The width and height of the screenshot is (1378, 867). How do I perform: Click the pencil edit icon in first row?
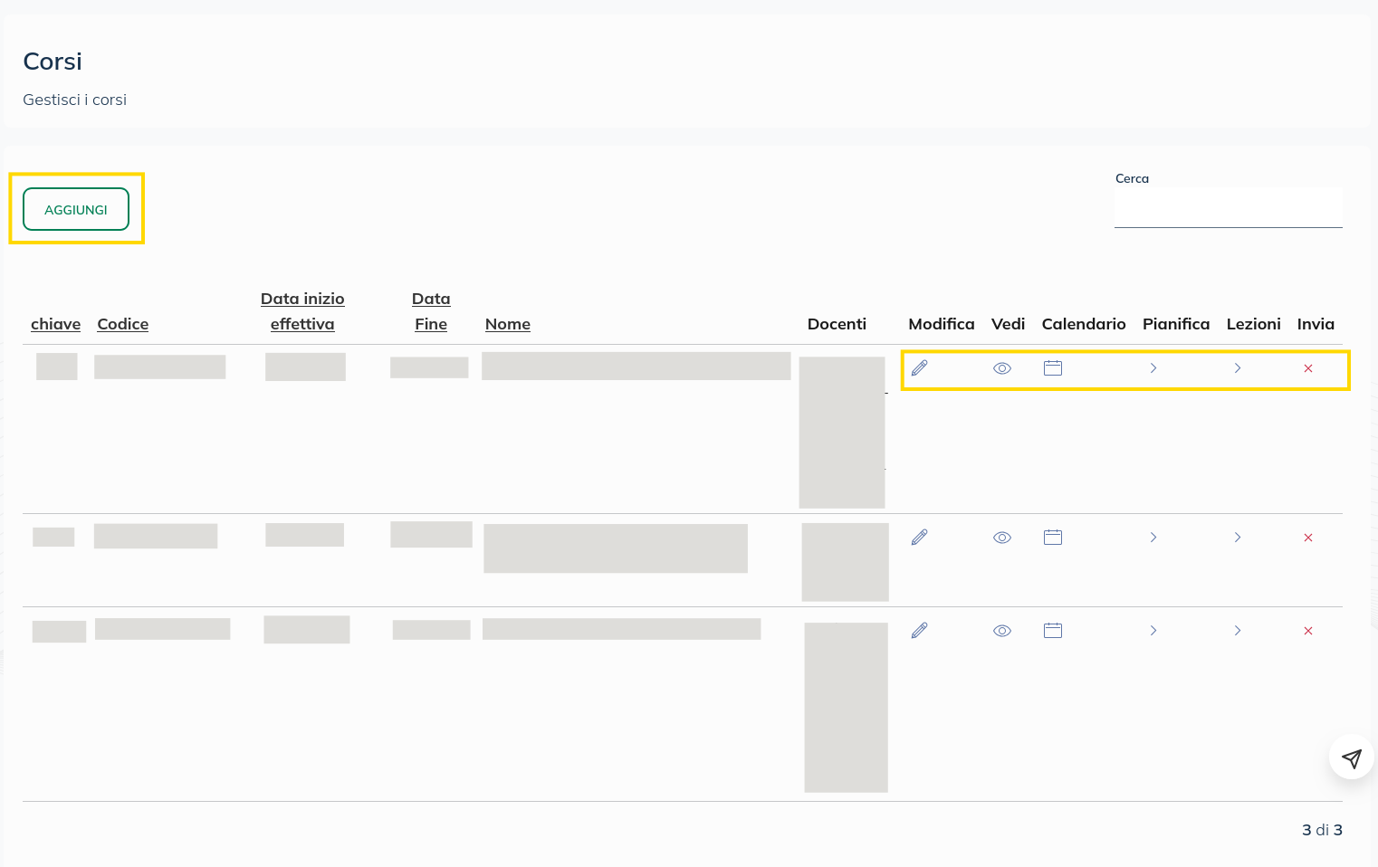click(x=919, y=368)
